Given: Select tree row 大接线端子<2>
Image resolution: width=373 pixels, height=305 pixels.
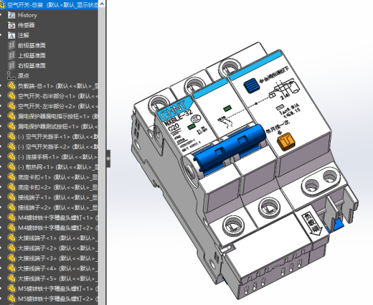Looking at the screenshot, I should pyautogui.click(x=49, y=248).
